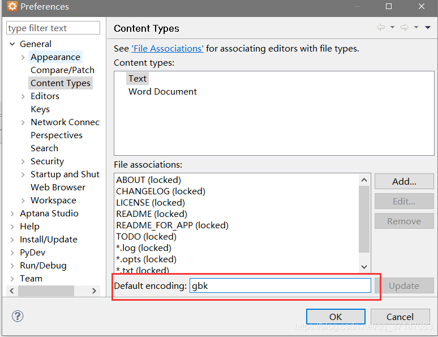The height and width of the screenshot is (337, 438).
Task: Click the help question mark icon
Action: pyautogui.click(x=18, y=316)
